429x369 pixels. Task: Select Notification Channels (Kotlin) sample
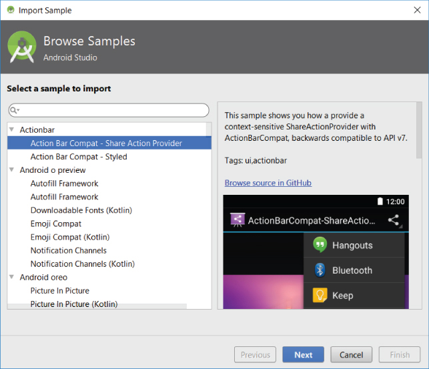click(82, 264)
